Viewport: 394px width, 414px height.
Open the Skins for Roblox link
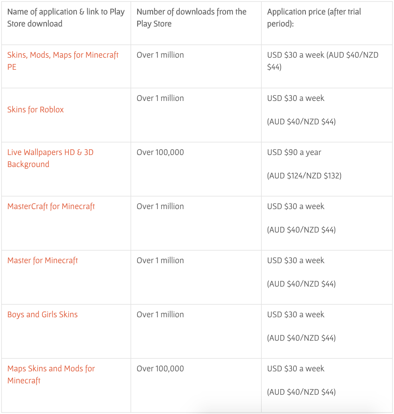click(35, 110)
